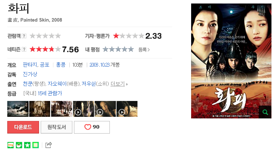The height and width of the screenshot is (160, 274).
Task: Click the green star bookmark icon
Action: [x=27, y=145]
